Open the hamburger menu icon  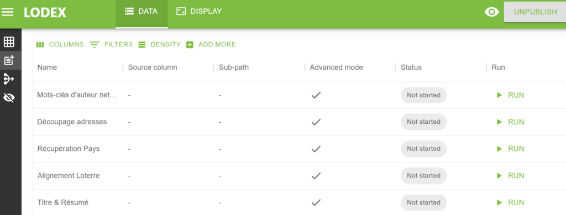(x=8, y=12)
